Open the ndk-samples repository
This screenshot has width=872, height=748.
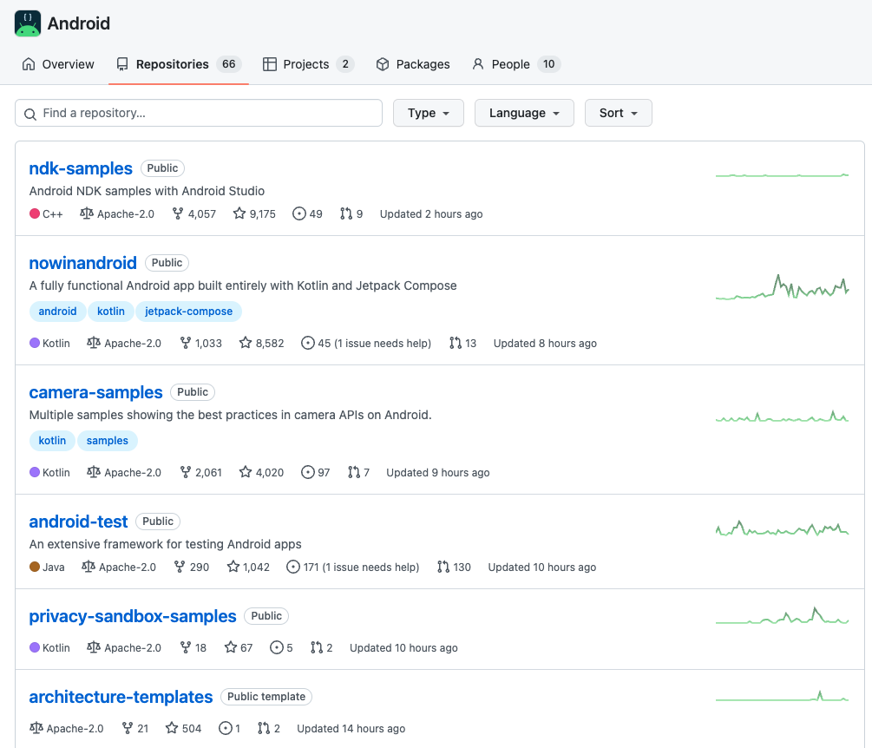(x=81, y=168)
